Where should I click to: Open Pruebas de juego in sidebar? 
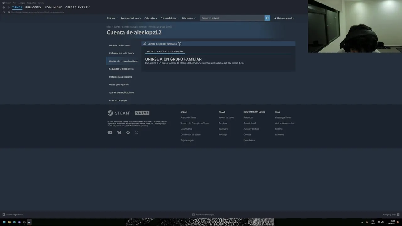(x=118, y=100)
